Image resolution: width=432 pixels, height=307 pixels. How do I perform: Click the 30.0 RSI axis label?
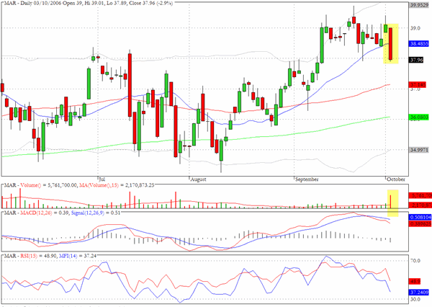pyautogui.click(x=415, y=299)
